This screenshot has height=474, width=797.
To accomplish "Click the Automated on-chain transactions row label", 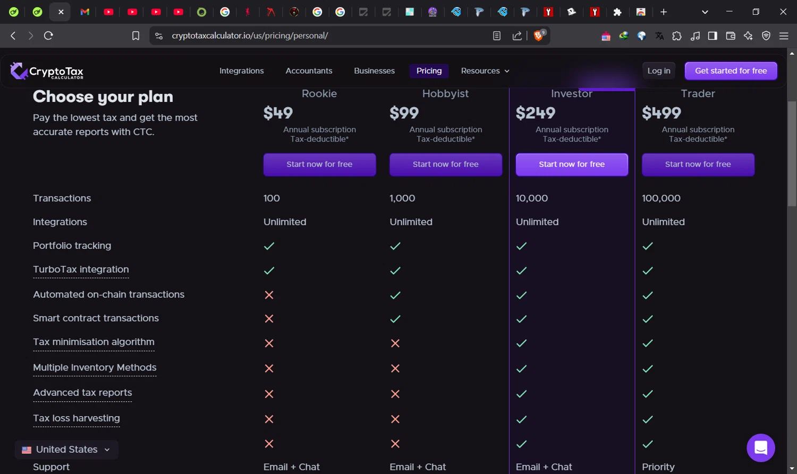I will click(108, 295).
